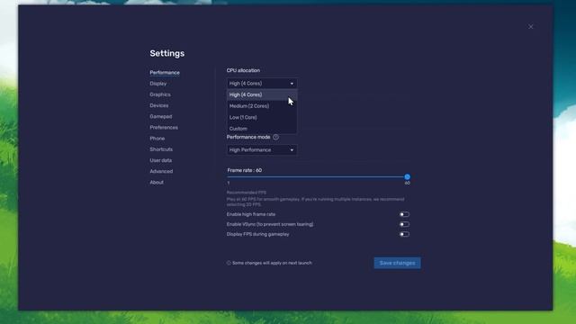Screen dimensions: 576x324
Task: Collapse the CPU allocation dropdown
Action: [x=262, y=84]
